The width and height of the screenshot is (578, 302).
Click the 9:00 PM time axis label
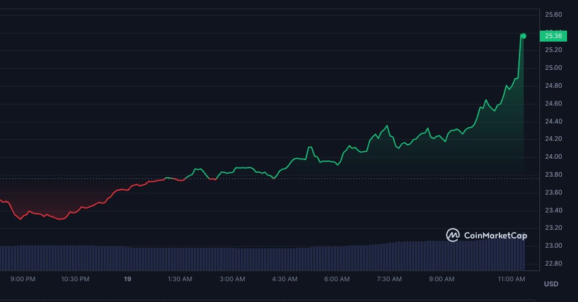click(23, 279)
